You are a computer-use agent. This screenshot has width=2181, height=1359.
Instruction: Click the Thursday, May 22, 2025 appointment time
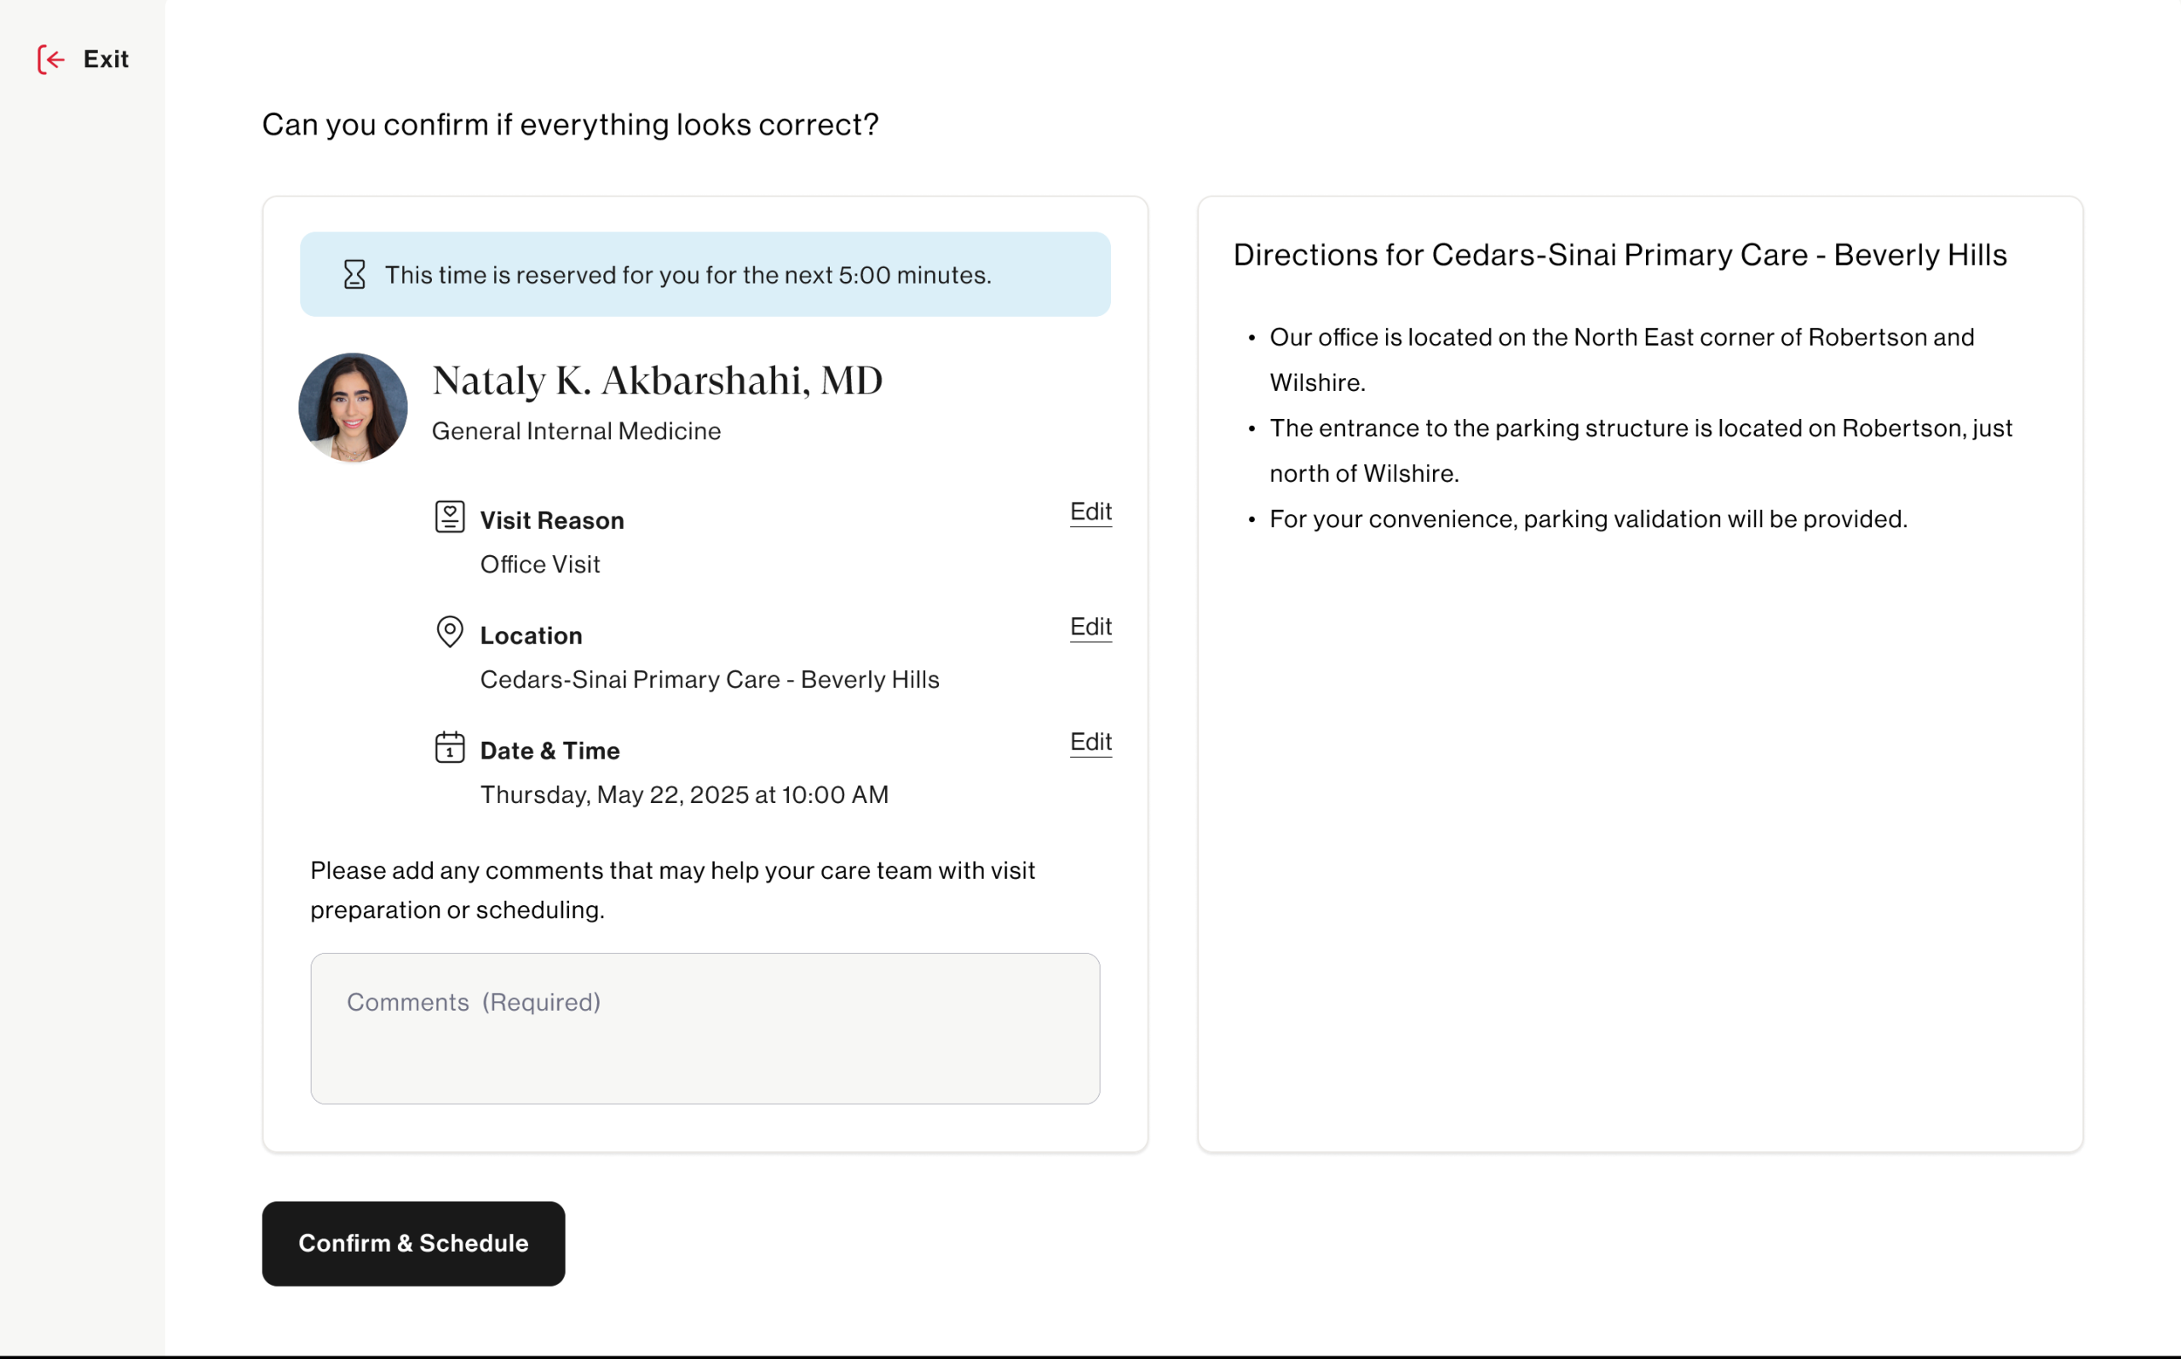(x=684, y=794)
